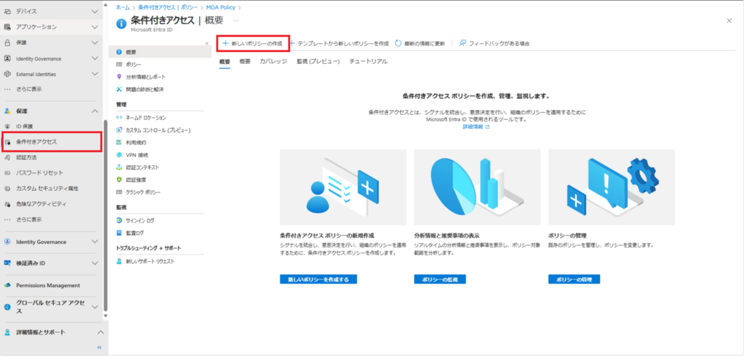Image resolution: width=744 pixels, height=356 pixels.
Task: Refresh with 最新の情報に更新
Action: tap(420, 43)
